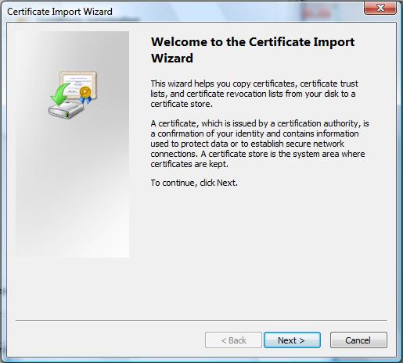Click the Welcome to the Certificate Import heading
Image resolution: width=403 pixels, height=363 pixels.
click(253, 42)
